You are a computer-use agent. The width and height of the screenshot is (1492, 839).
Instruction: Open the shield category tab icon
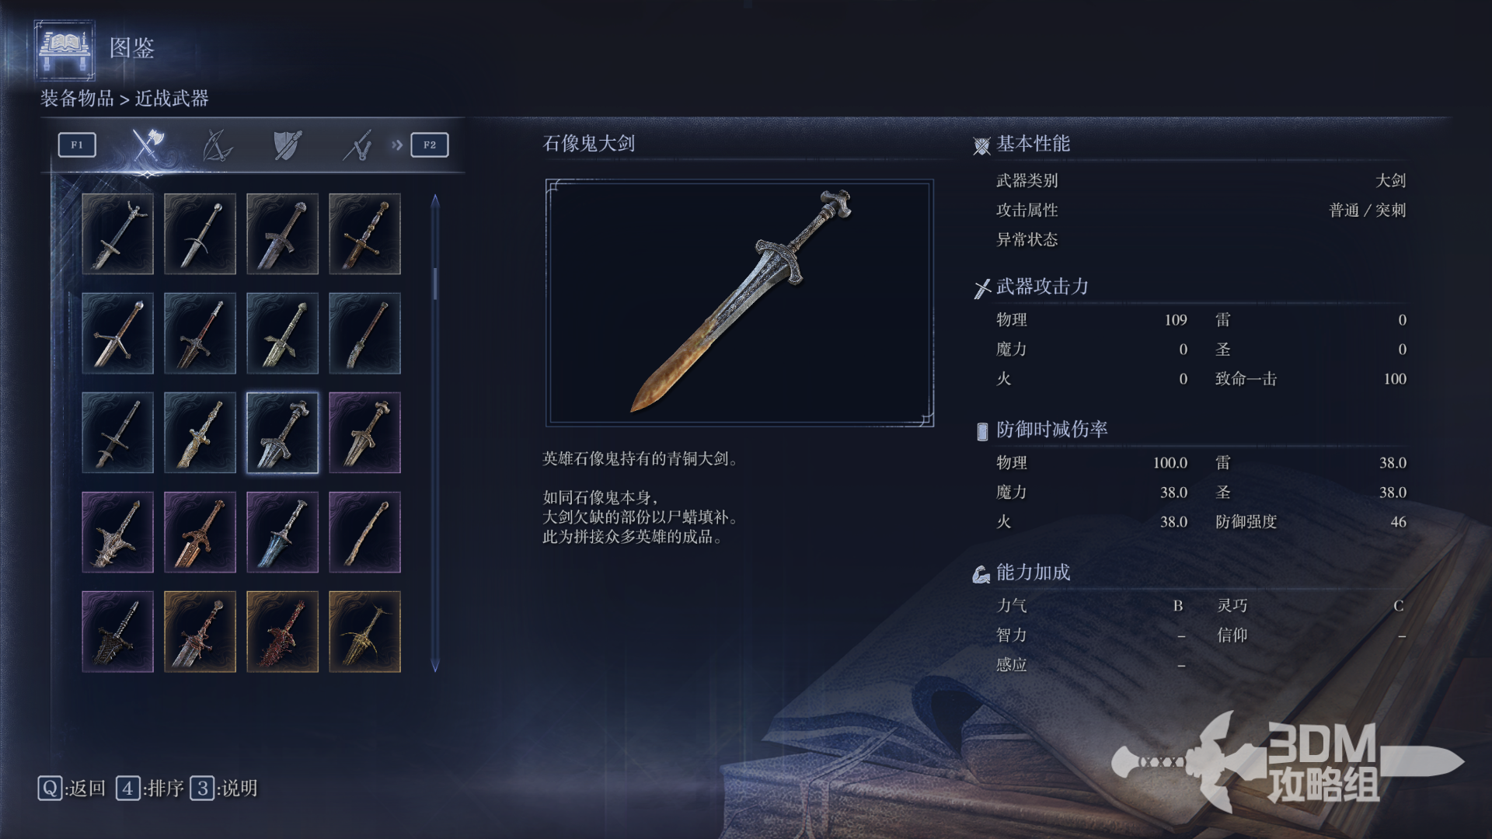pos(288,144)
